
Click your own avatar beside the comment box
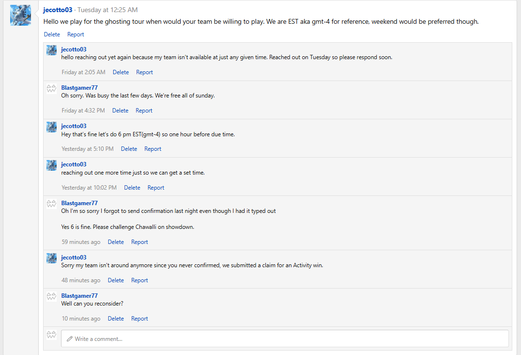(51, 335)
